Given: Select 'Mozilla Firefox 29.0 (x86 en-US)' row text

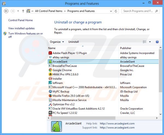Looking at the screenshot, I should 71,96.
